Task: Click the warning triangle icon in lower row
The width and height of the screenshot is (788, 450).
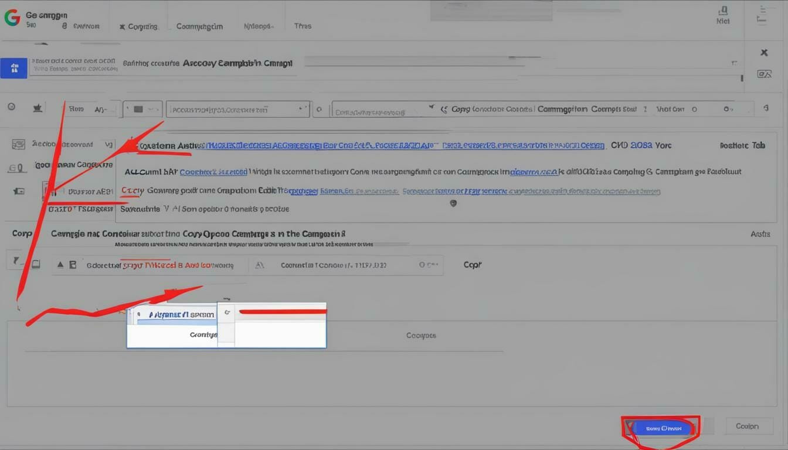Action: (60, 265)
